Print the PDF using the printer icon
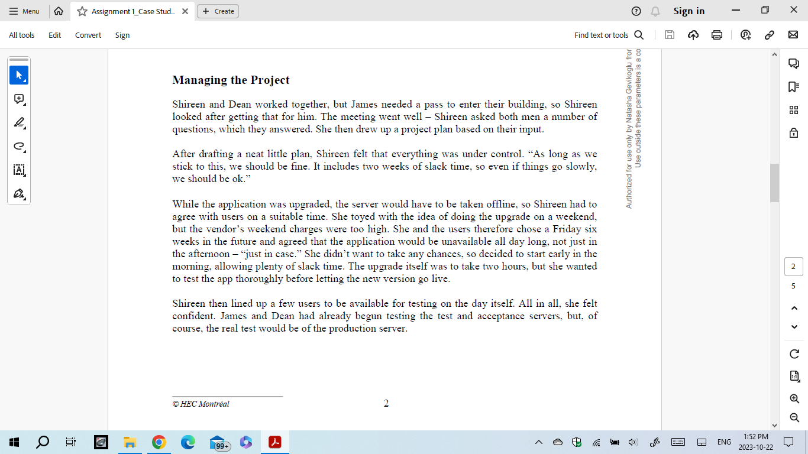 (716, 35)
